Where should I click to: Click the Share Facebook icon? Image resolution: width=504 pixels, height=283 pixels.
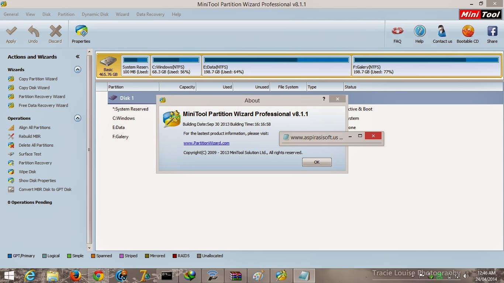(x=492, y=31)
